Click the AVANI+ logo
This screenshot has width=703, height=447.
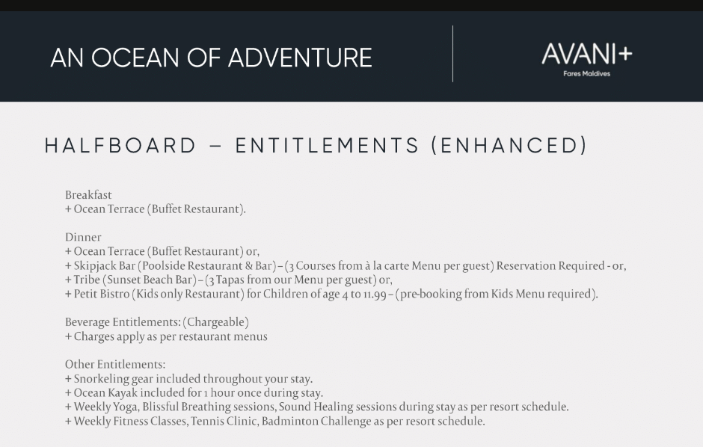[x=586, y=54]
